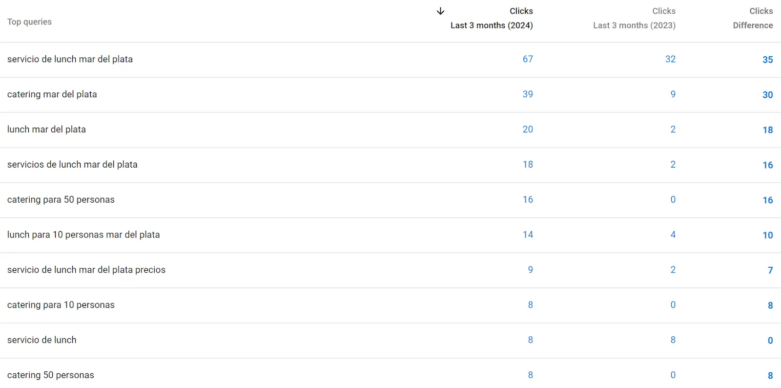
Task: Click the difference value 30
Action: [x=767, y=95]
